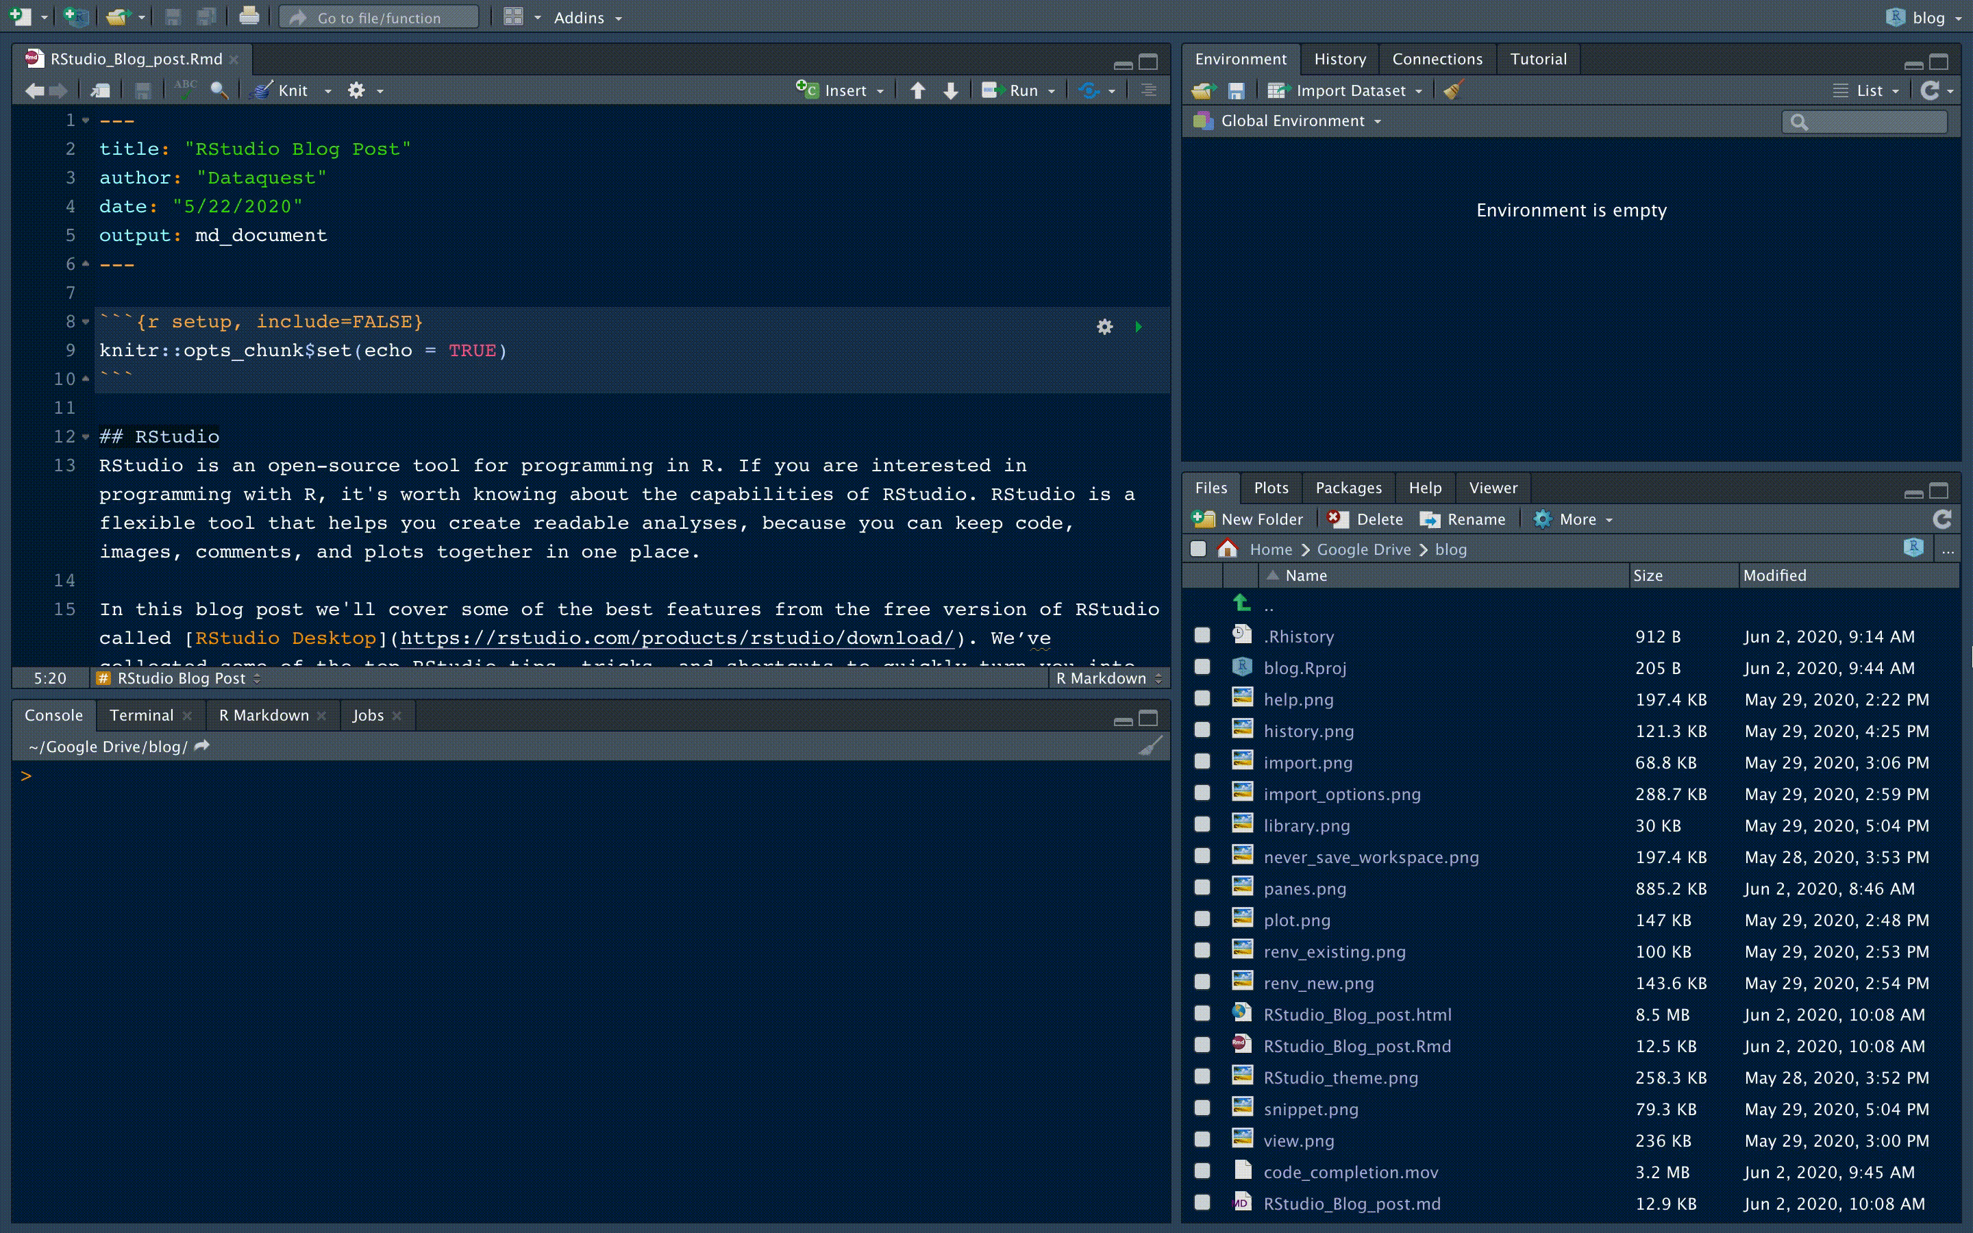Viewport: 1973px width, 1233px height.
Task: Open the Knit options dropdown arrow
Action: click(327, 90)
